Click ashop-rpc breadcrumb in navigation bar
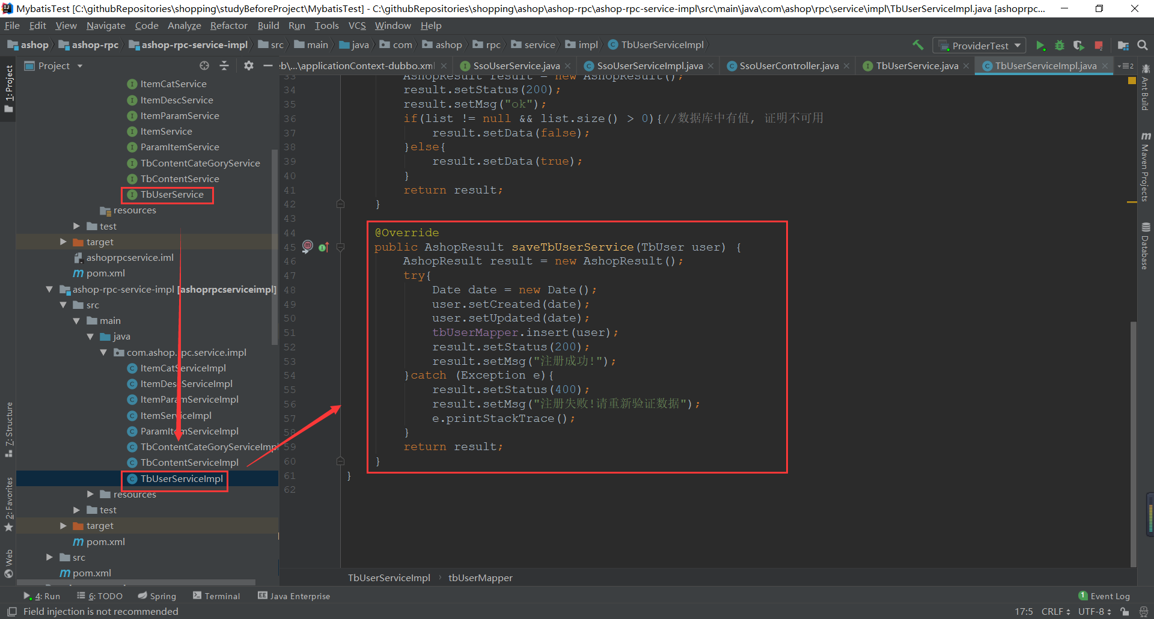 coord(89,45)
